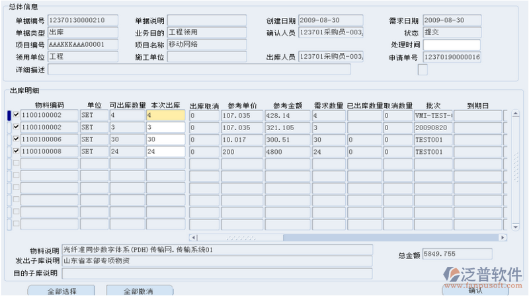Toggle checkbox for material 1100100008 row
This screenshot has height=296, width=529.
pyautogui.click(x=16, y=151)
